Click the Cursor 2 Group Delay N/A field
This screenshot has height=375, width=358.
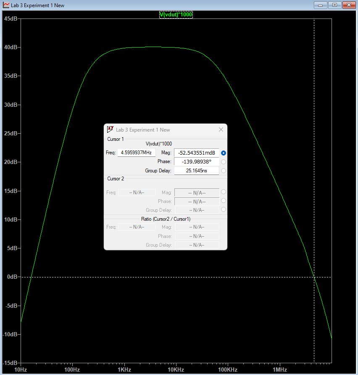tap(197, 210)
